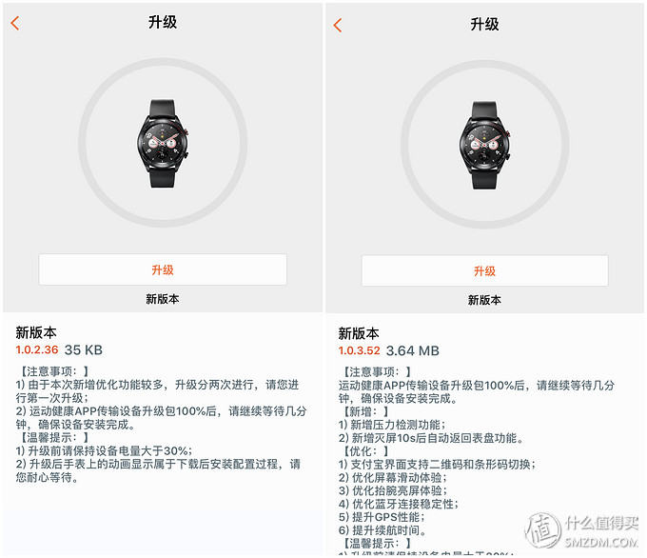Tap the back arrow on left screen
Viewport: 647px width, 558px height.
[x=15, y=23]
